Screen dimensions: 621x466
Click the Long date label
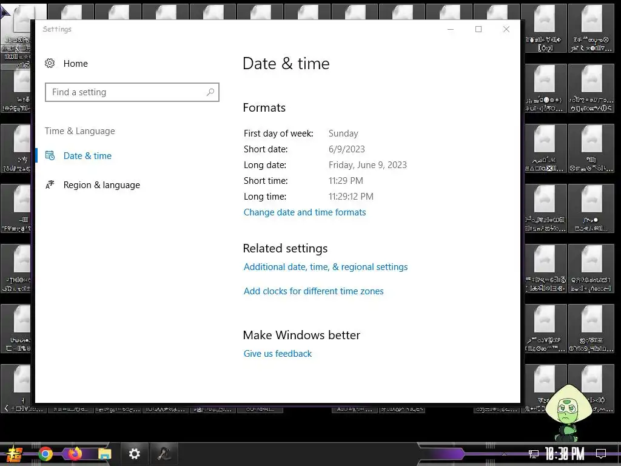tap(264, 165)
